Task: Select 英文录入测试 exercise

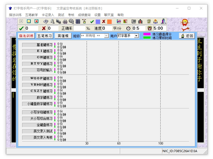Action: pyautogui.click(x=37, y=131)
